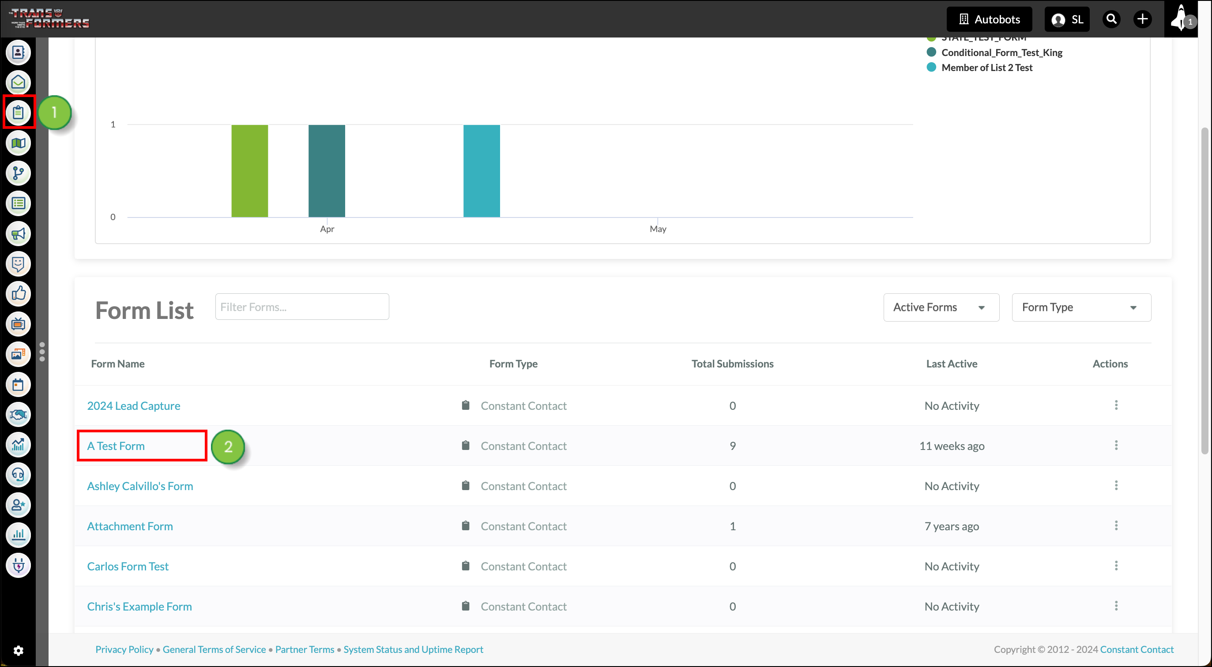
Task: Open the Carlos Form Test link
Action: (x=128, y=566)
